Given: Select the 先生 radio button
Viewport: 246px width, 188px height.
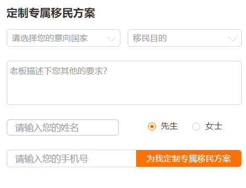Looking at the screenshot, I should [x=152, y=126].
